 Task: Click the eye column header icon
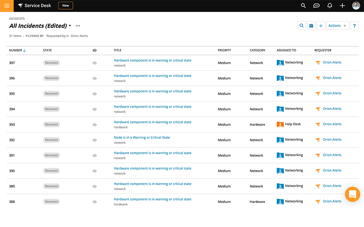tap(95, 50)
